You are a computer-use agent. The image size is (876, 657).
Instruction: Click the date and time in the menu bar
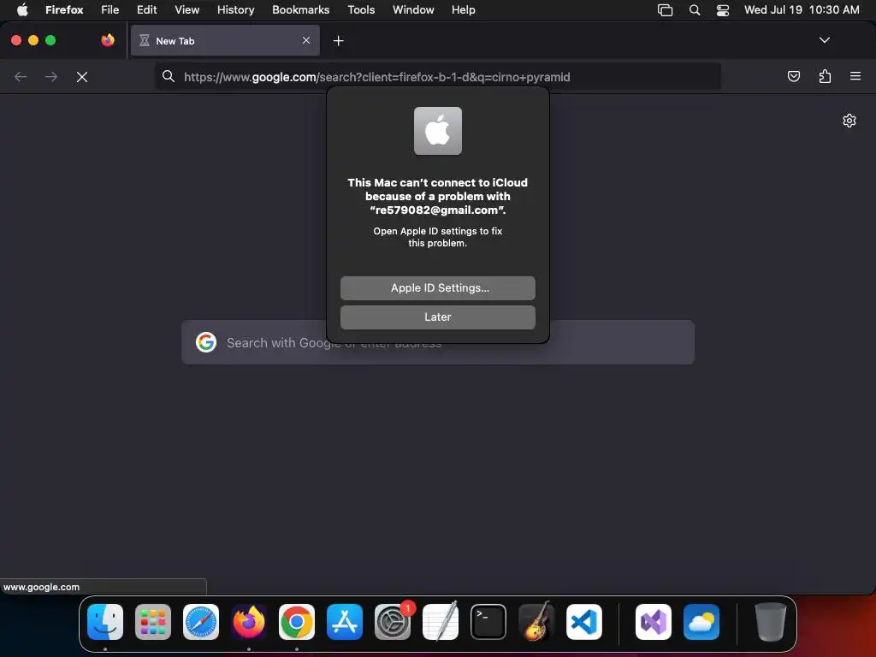pyautogui.click(x=802, y=9)
